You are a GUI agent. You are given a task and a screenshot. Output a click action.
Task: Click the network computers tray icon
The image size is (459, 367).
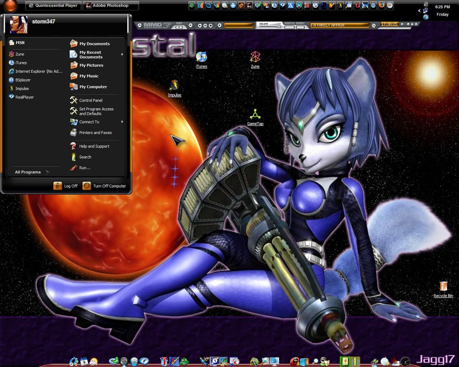(425, 11)
